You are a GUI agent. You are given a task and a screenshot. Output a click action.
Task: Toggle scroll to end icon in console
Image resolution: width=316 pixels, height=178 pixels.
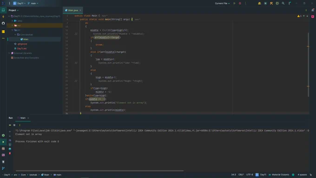[x=10, y=145]
